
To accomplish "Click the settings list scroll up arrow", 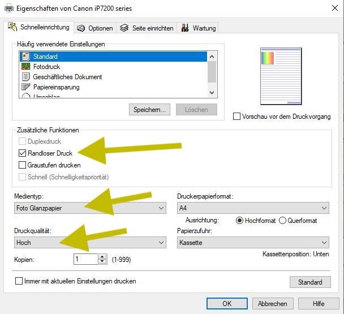I will click(212, 57).
